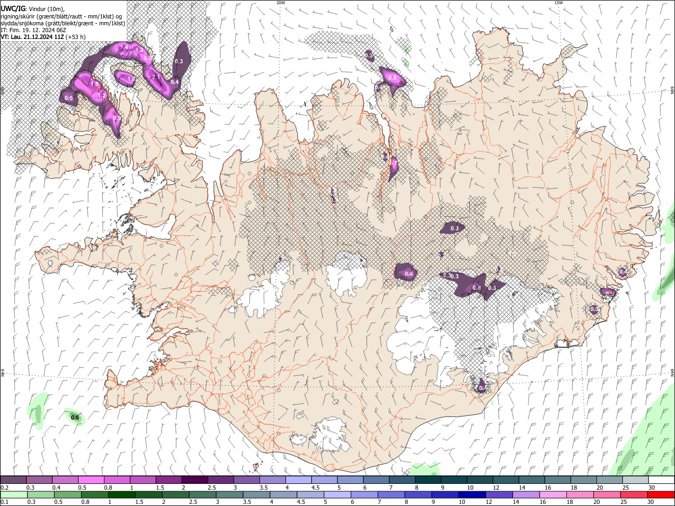Click the rain legend swatch between 1 and 1.5

tap(122, 494)
